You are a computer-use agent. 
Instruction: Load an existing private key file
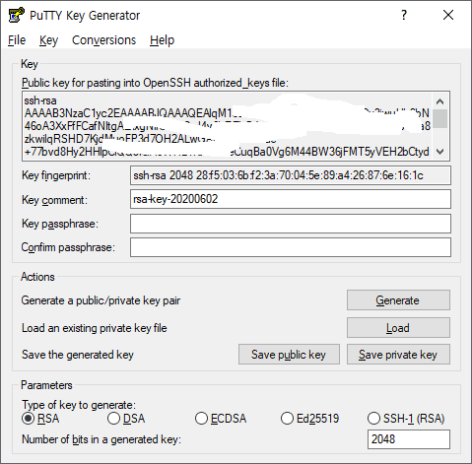coord(398,327)
